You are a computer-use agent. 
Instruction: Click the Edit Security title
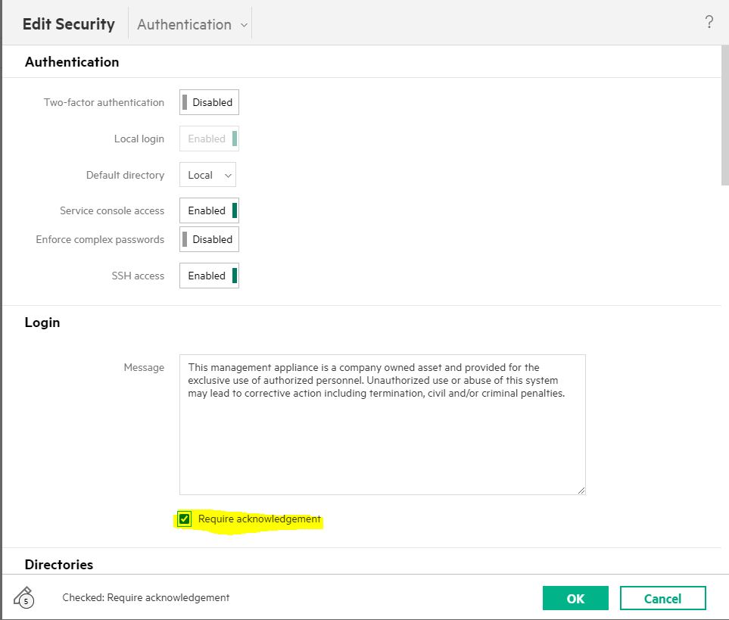click(67, 23)
